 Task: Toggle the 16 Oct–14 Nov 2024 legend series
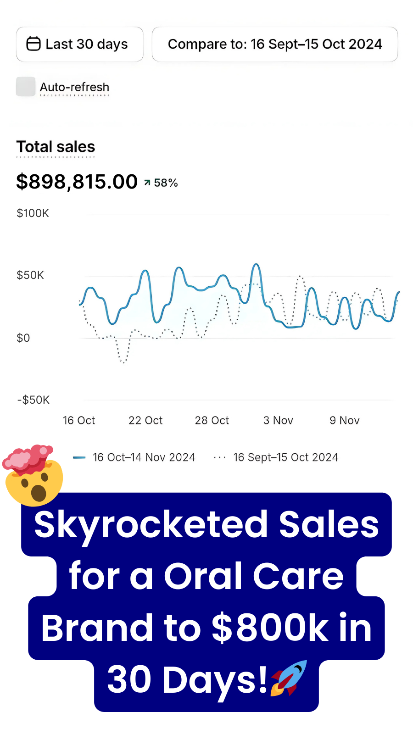tap(144, 457)
